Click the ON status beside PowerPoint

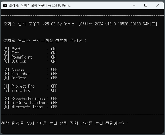[53, 57]
